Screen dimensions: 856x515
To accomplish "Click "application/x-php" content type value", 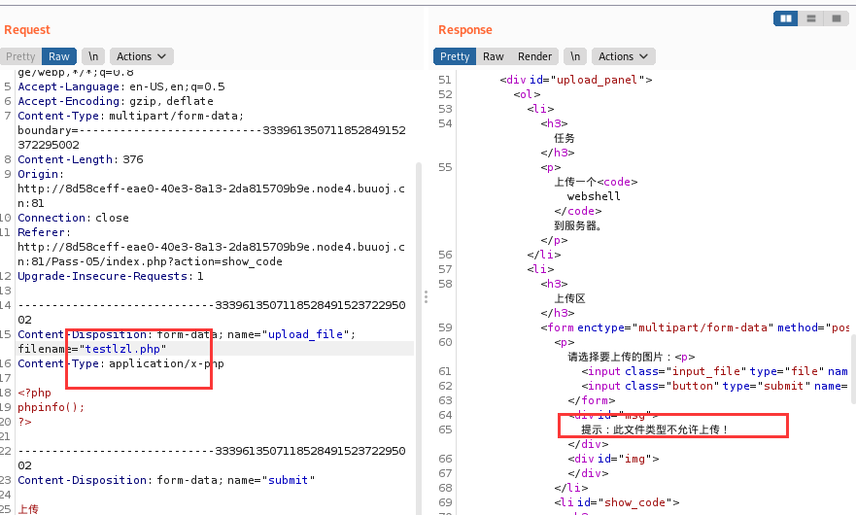I will tap(166, 363).
